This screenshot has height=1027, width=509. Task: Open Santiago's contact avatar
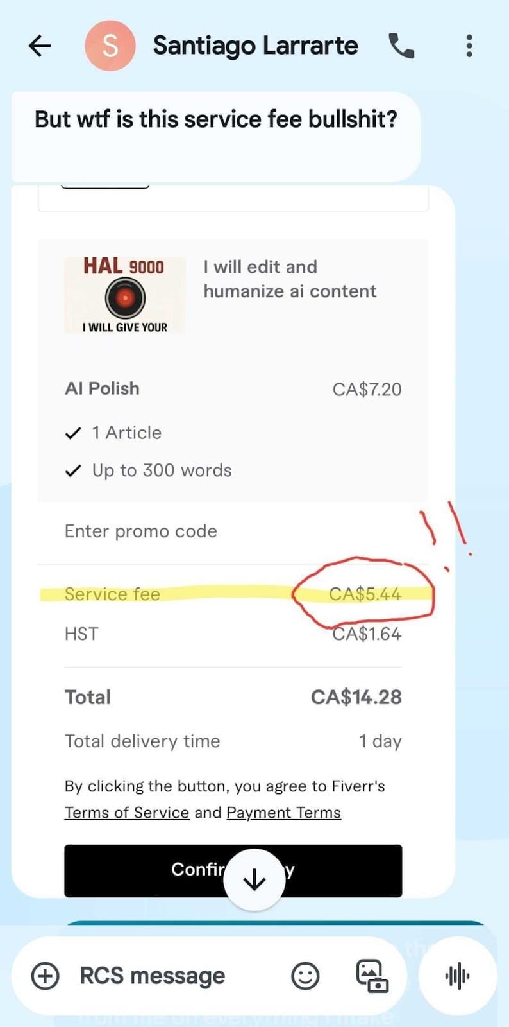click(110, 46)
